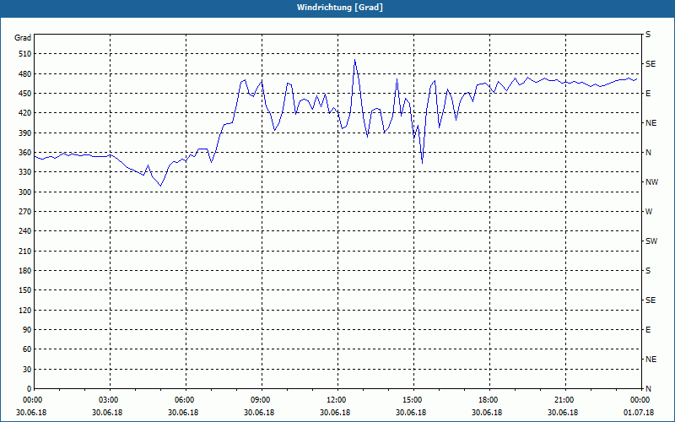Select the 12:00 time axis label

pos(337,400)
